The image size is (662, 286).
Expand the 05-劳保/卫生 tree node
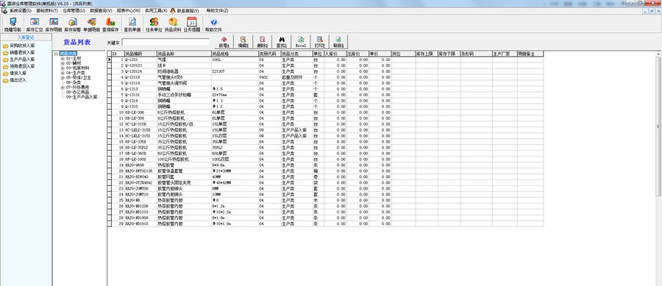(63, 78)
